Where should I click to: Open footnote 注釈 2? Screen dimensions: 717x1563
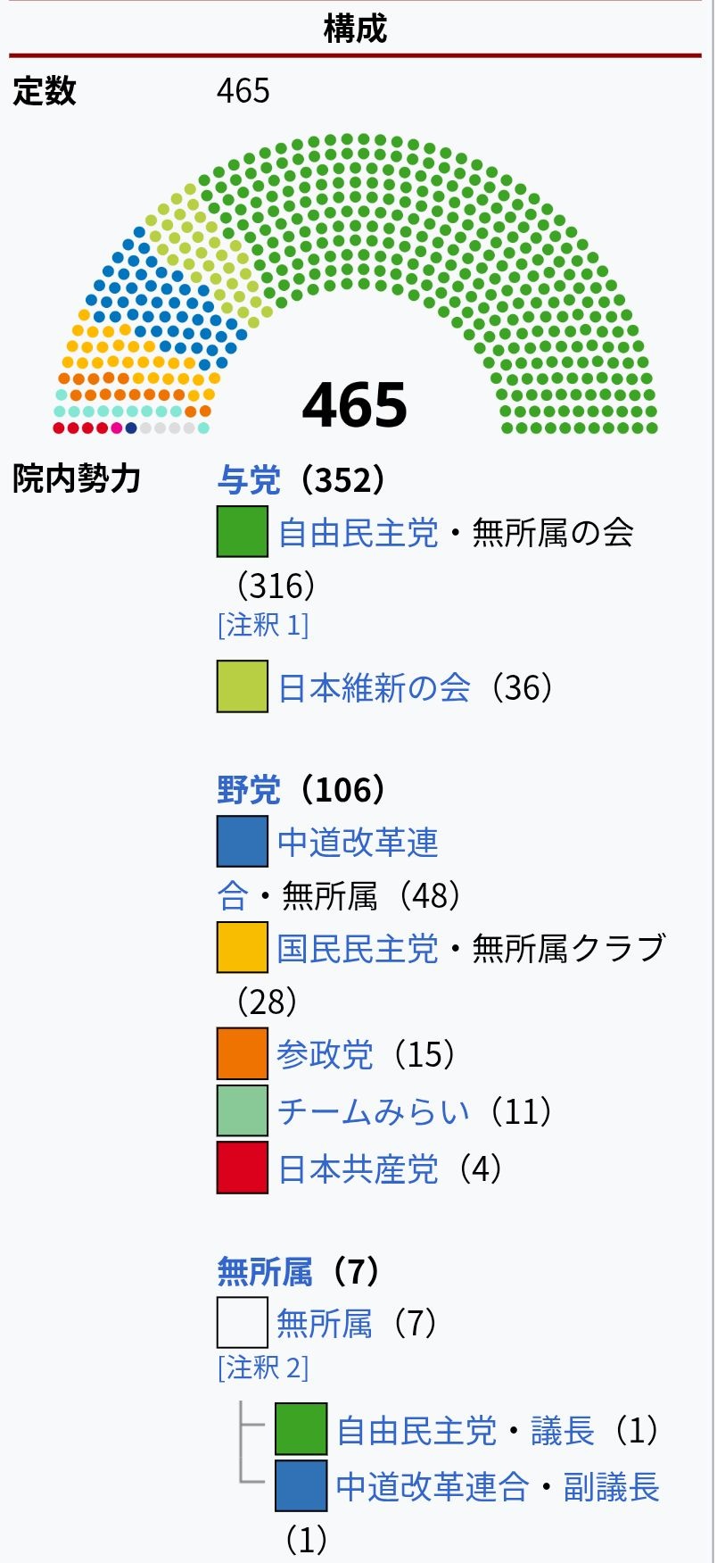[263, 1367]
